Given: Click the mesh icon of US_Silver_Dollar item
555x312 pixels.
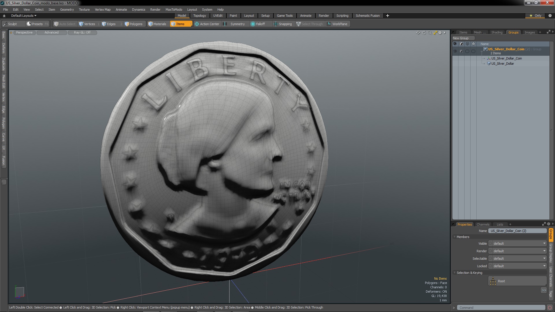Looking at the screenshot, I should pyautogui.click(x=489, y=64).
